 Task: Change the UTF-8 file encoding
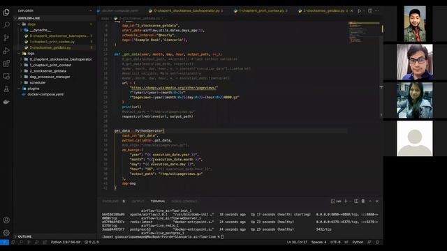pyautogui.click(x=335, y=242)
